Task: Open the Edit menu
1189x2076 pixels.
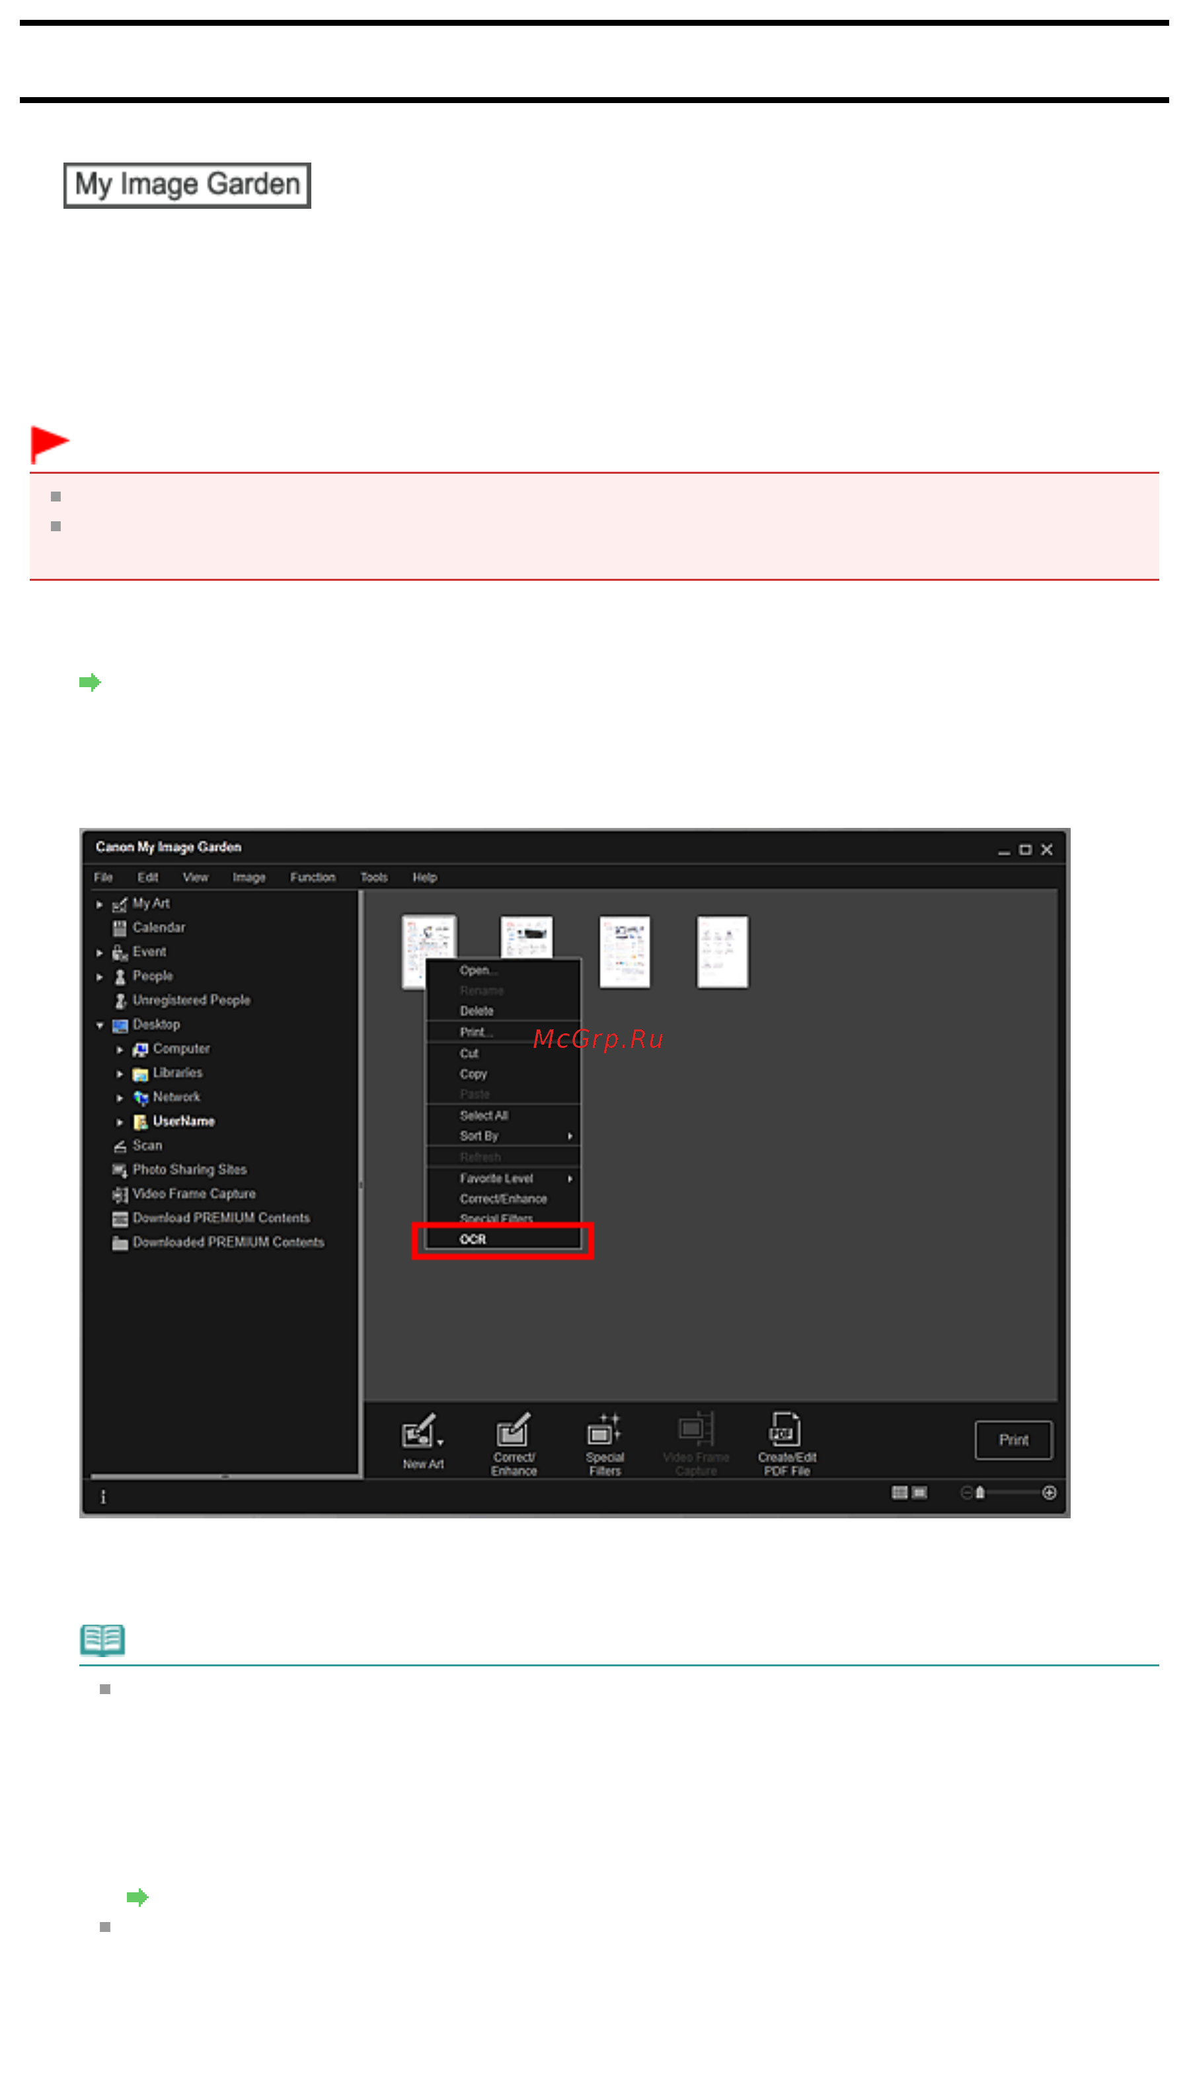Action: (148, 877)
